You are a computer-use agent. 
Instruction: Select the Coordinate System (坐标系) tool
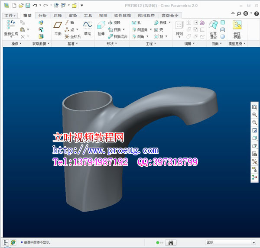[73, 37]
